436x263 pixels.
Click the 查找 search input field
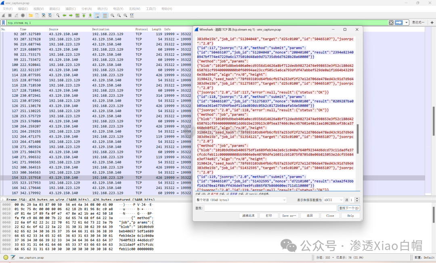[270, 208]
